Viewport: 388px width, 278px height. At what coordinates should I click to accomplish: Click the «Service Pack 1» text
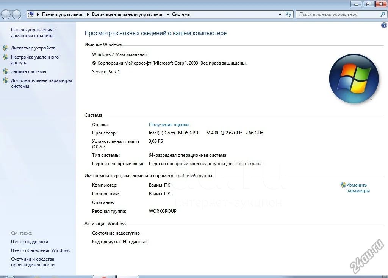coord(106,71)
